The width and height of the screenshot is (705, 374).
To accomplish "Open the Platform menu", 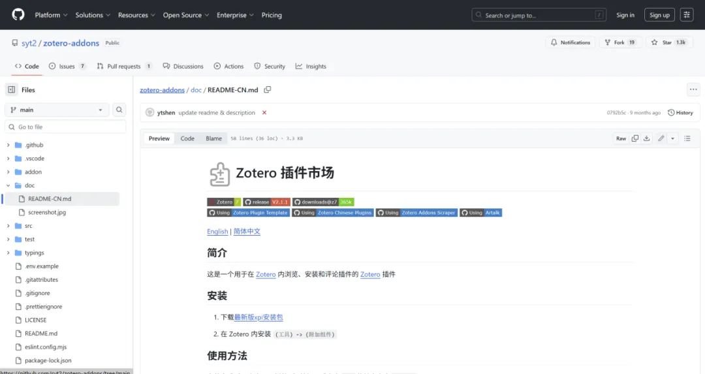I will point(52,15).
